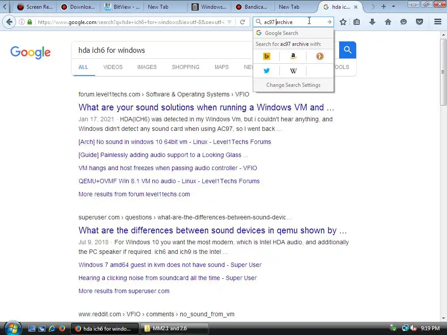Open '[Arch] No sound in windows 10' link
The width and height of the screenshot is (447, 335).
[175, 142]
